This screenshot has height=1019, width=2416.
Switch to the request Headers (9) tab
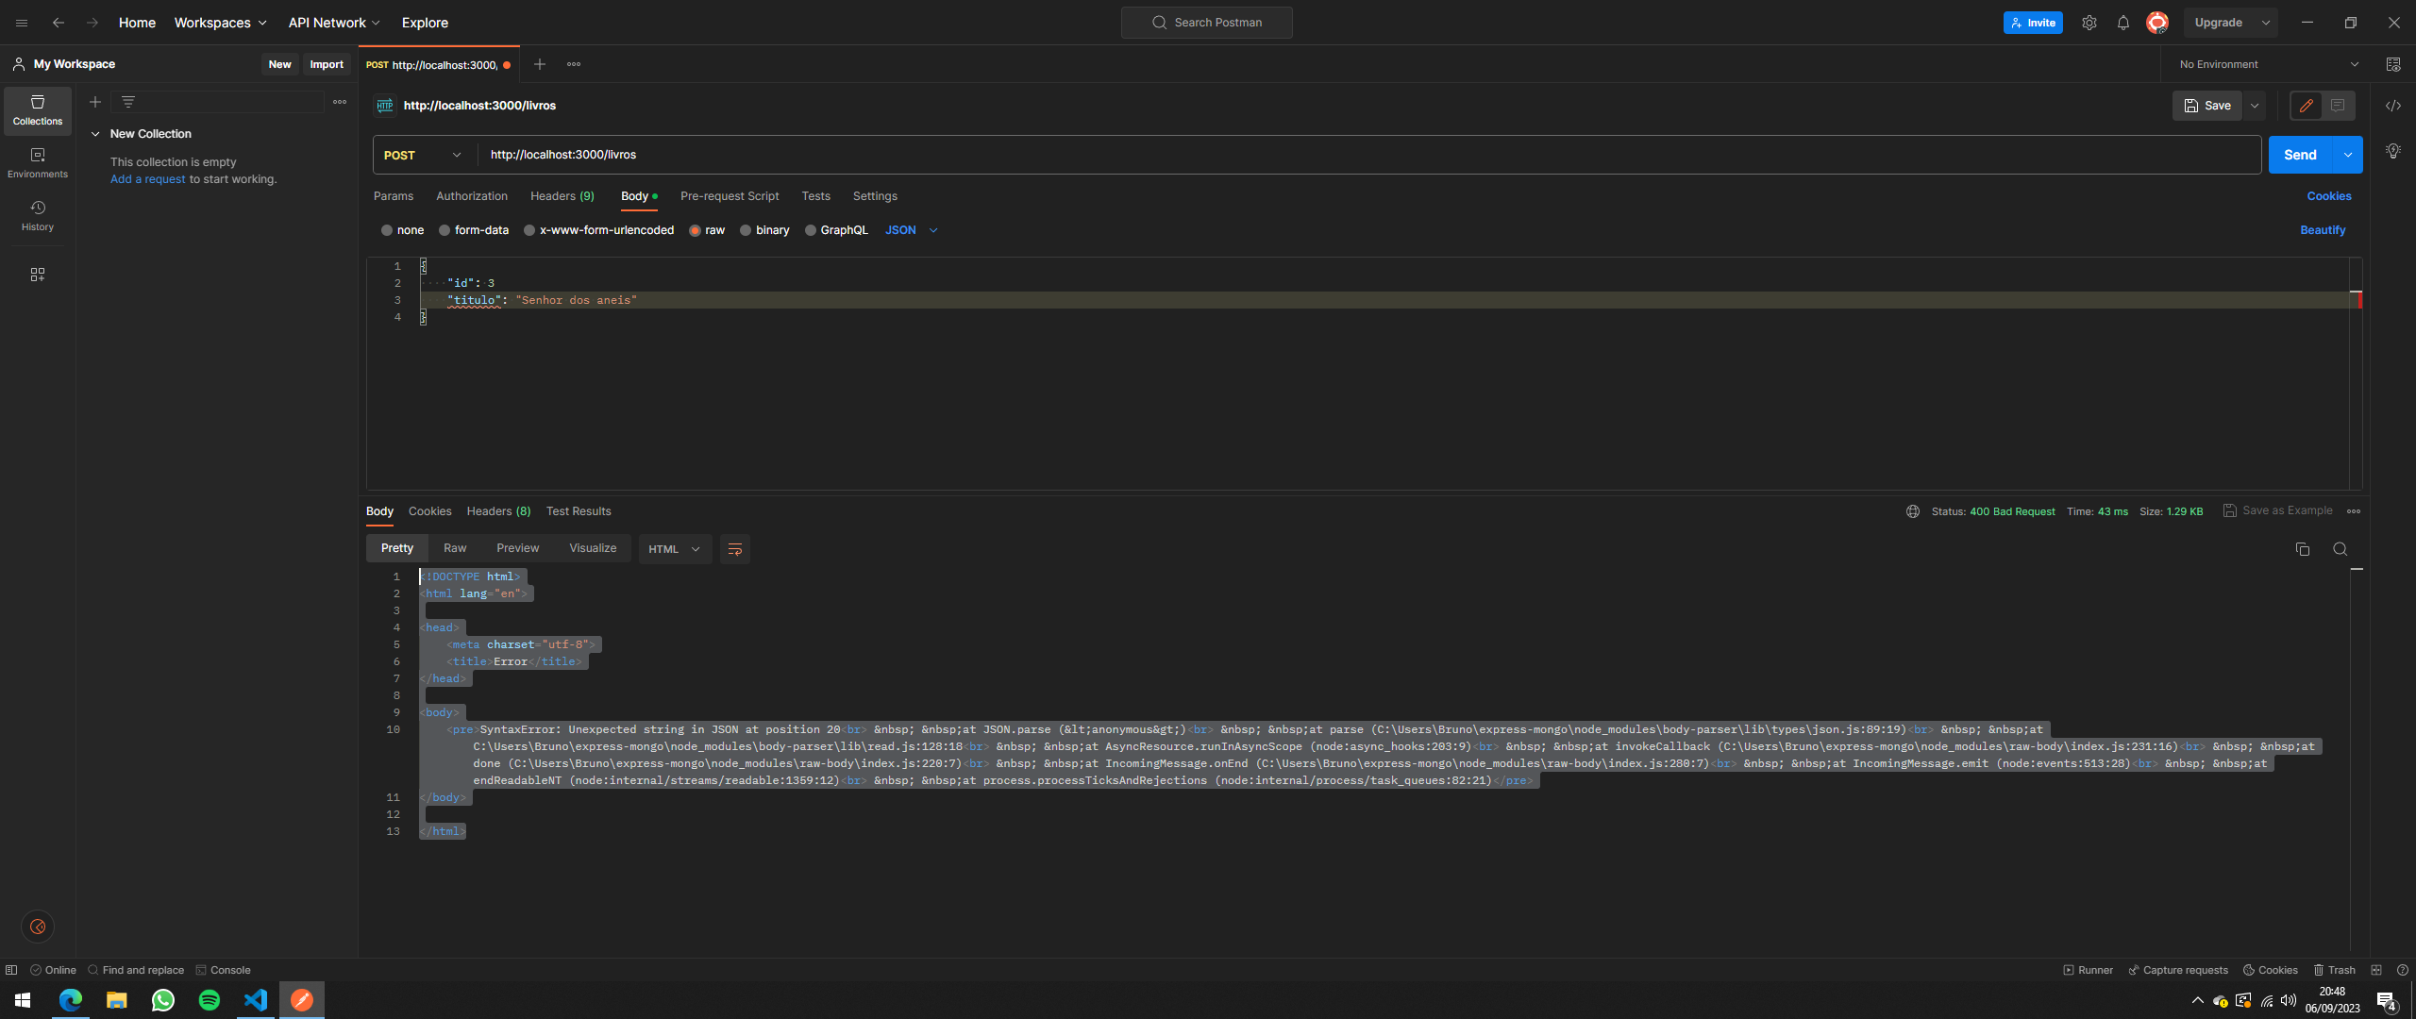[562, 196]
